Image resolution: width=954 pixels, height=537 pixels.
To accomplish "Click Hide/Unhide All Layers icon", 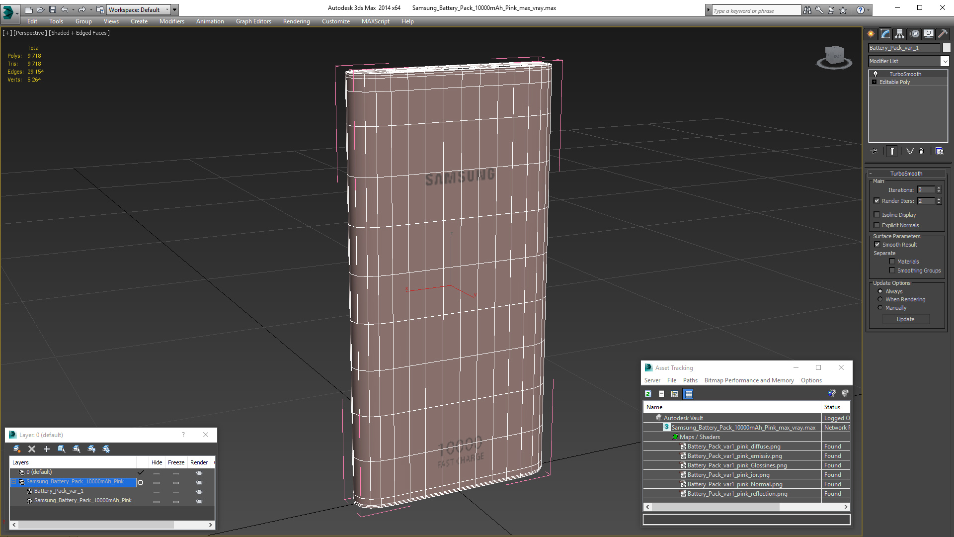I will 91,449.
